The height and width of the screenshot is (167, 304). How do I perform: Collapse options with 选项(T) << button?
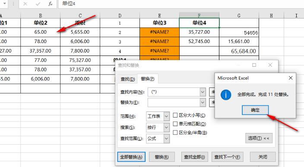click(x=259, y=138)
